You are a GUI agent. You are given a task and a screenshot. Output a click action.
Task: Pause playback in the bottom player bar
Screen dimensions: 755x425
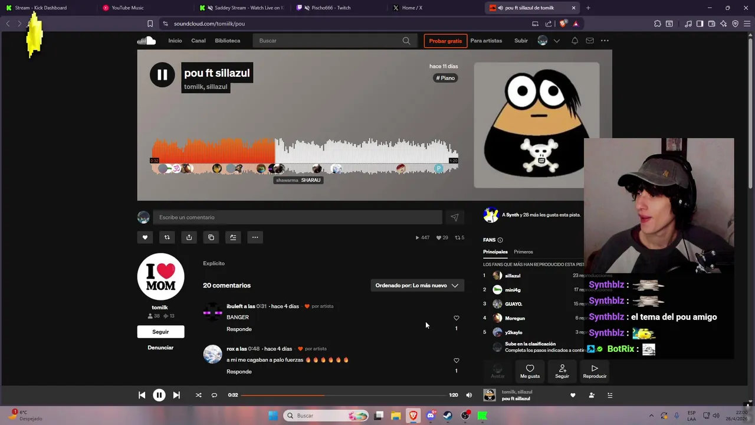(x=159, y=395)
